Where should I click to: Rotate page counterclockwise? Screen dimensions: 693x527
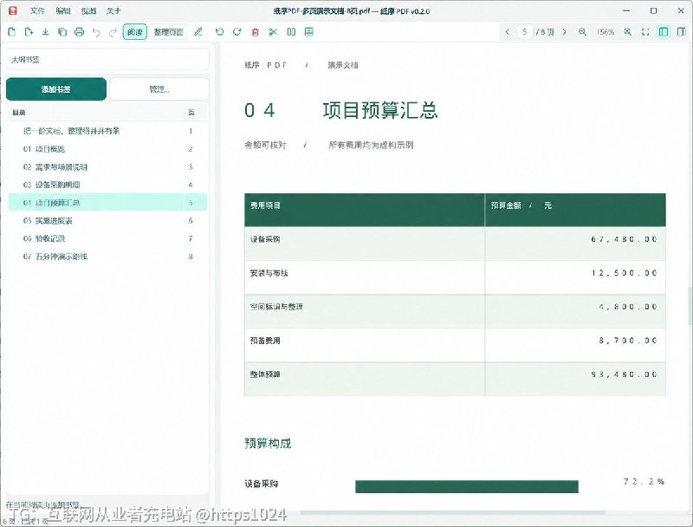pos(219,32)
